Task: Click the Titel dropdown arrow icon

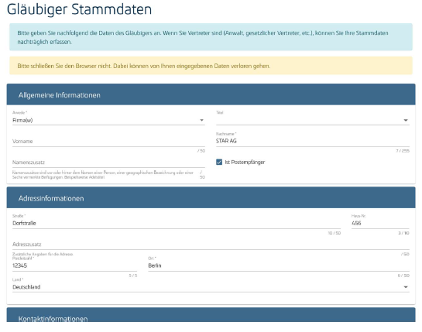Action: (406, 120)
